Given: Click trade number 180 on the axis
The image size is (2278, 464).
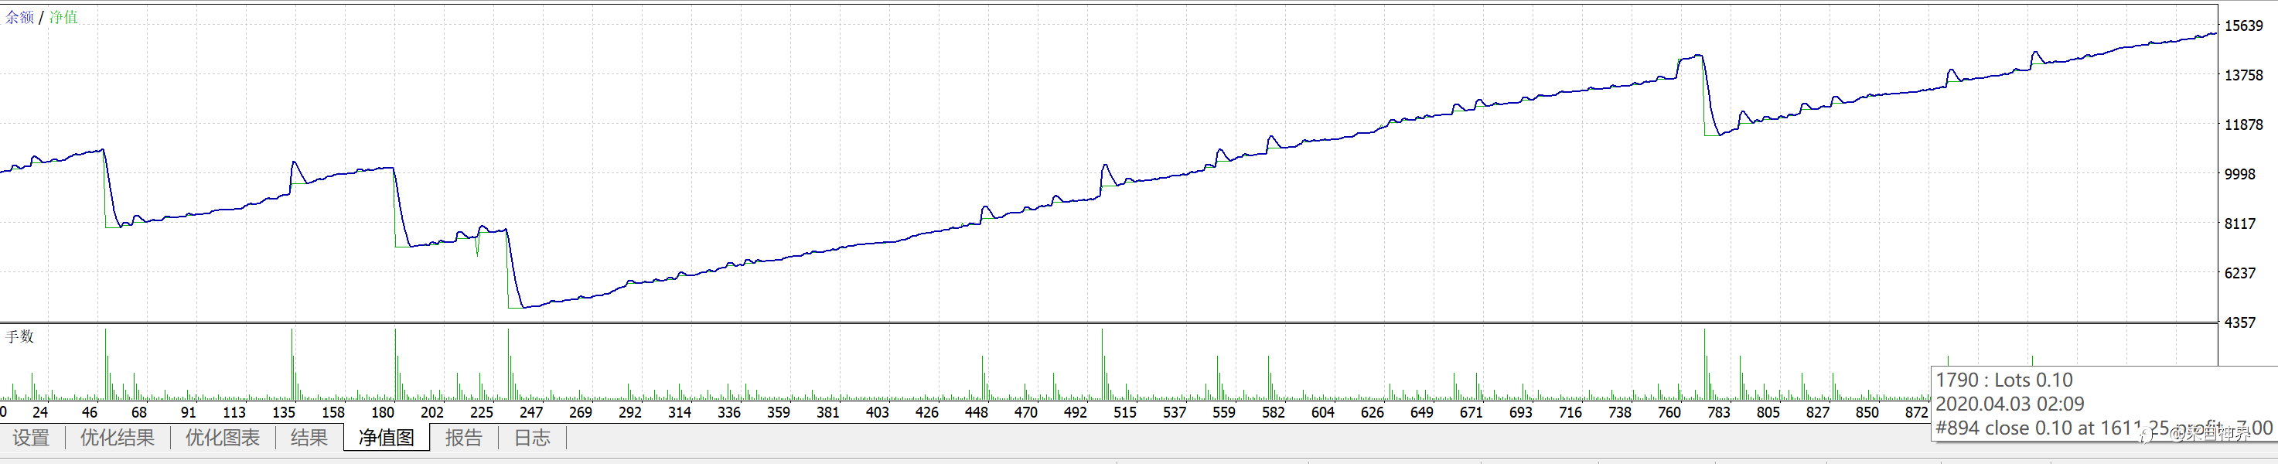Looking at the screenshot, I should [383, 412].
